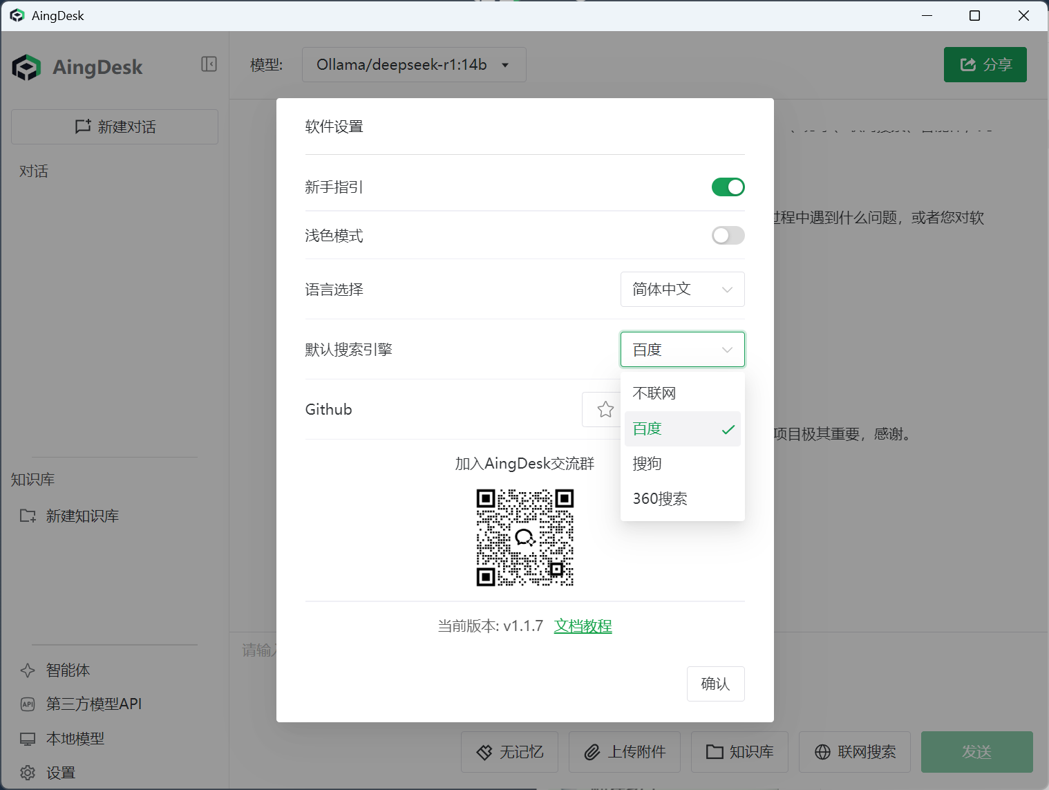Click the 软件设置 dialog title text
This screenshot has height=790, width=1049.
334,126
